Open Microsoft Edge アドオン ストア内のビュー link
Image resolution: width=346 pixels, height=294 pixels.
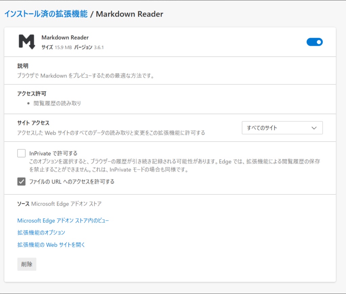click(x=63, y=220)
